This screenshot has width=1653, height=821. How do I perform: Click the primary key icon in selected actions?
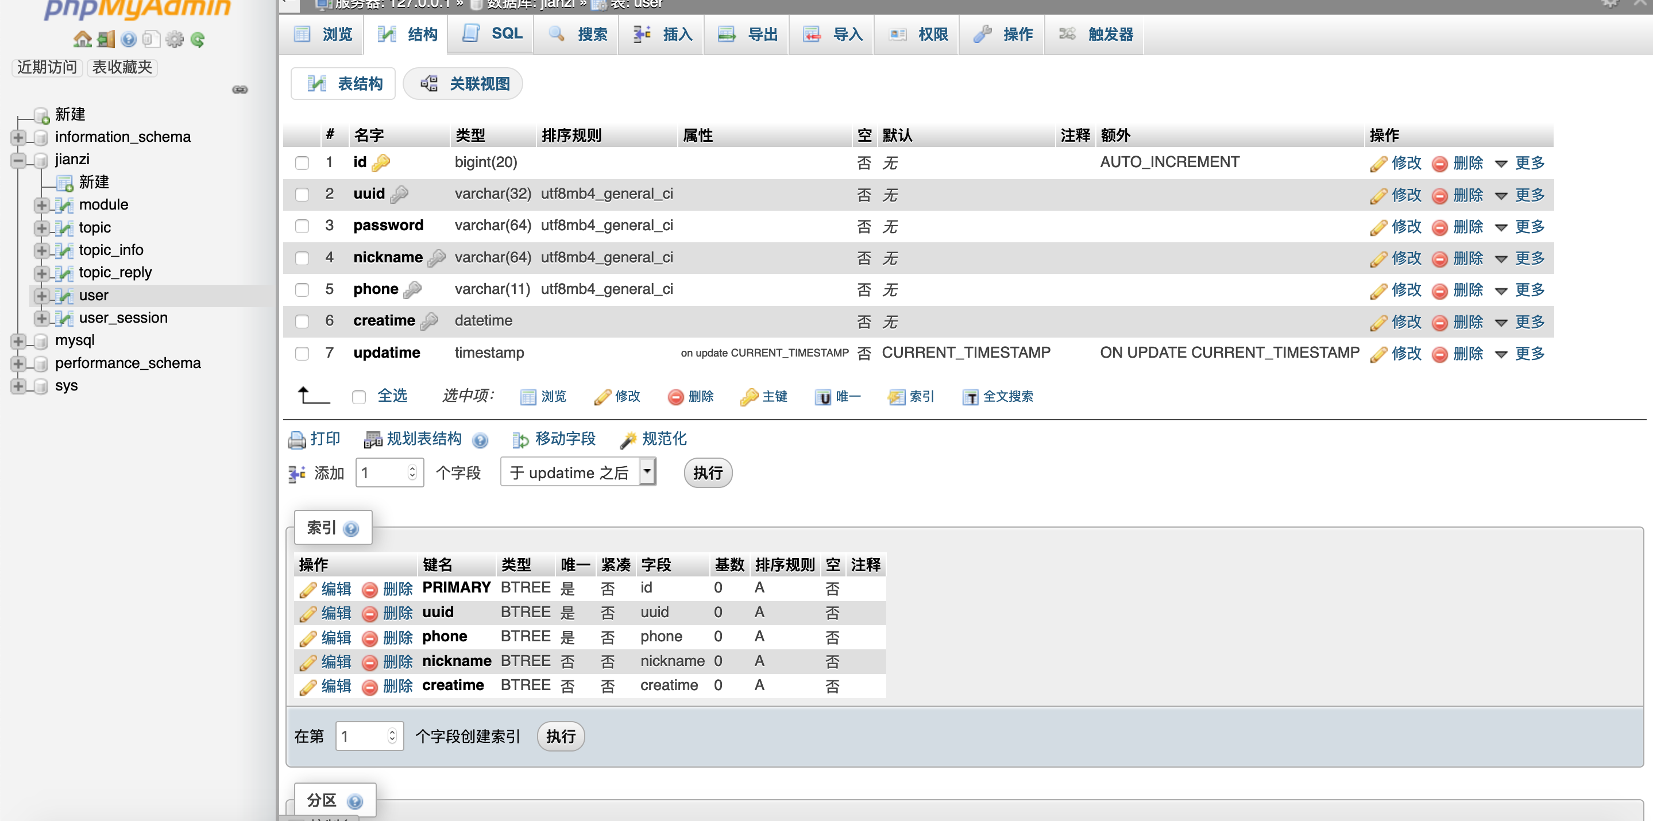pos(748,397)
